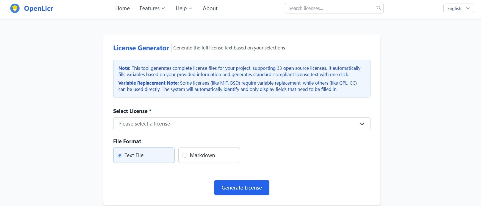Click the OpenLicr brand name link
The image size is (481, 206).
point(38,9)
